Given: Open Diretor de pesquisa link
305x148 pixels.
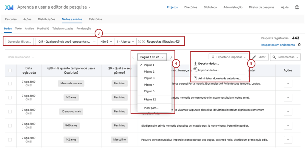Looking at the screenshot, I should (262, 7).
